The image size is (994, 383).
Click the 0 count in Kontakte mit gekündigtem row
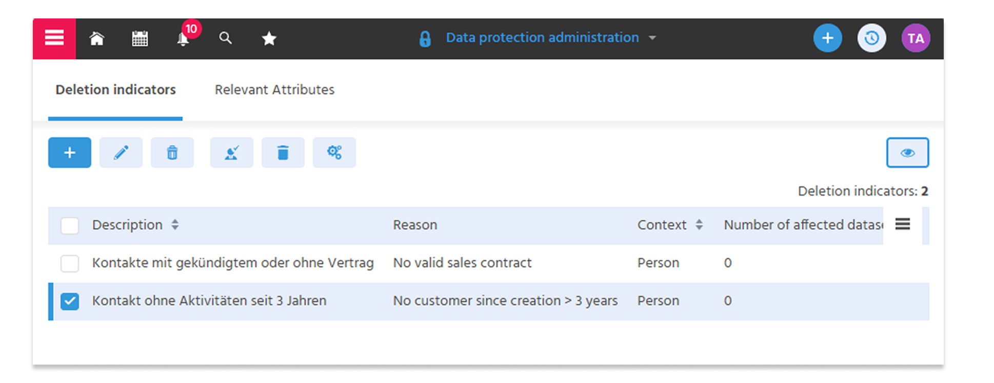coord(728,263)
